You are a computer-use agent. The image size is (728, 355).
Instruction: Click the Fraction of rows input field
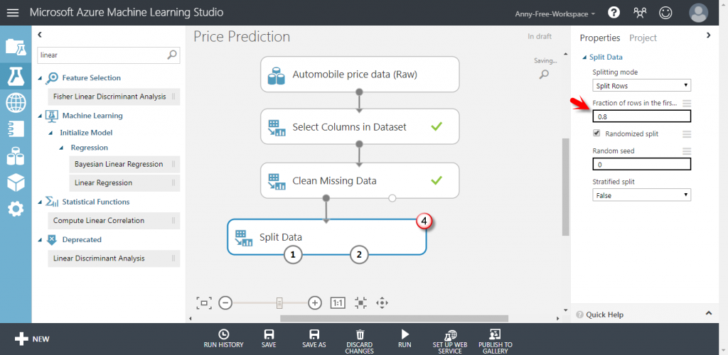(x=642, y=116)
